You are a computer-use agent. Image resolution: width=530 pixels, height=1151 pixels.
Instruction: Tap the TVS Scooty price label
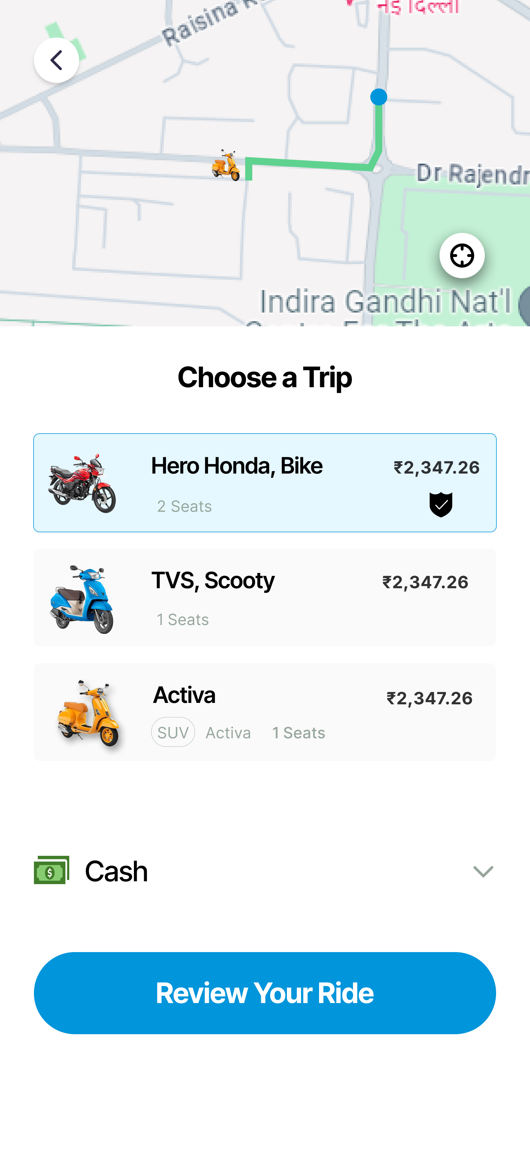tap(425, 582)
